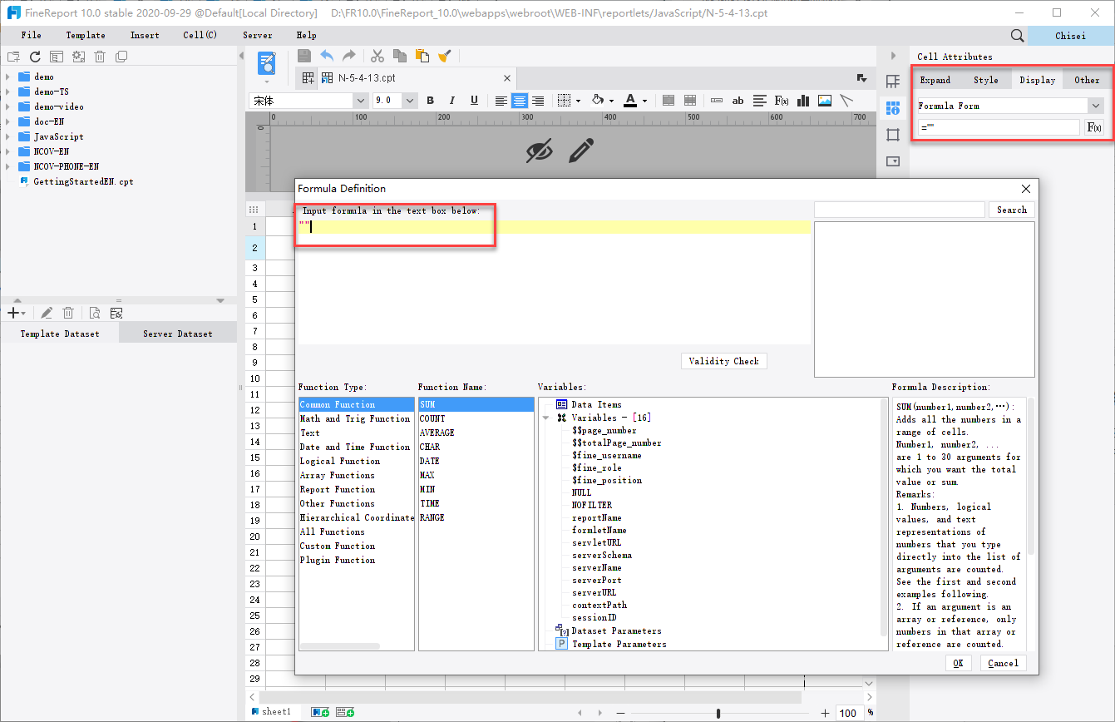Insert a formula using the F(x) toolbar icon
This screenshot has width=1115, height=722.
782,100
